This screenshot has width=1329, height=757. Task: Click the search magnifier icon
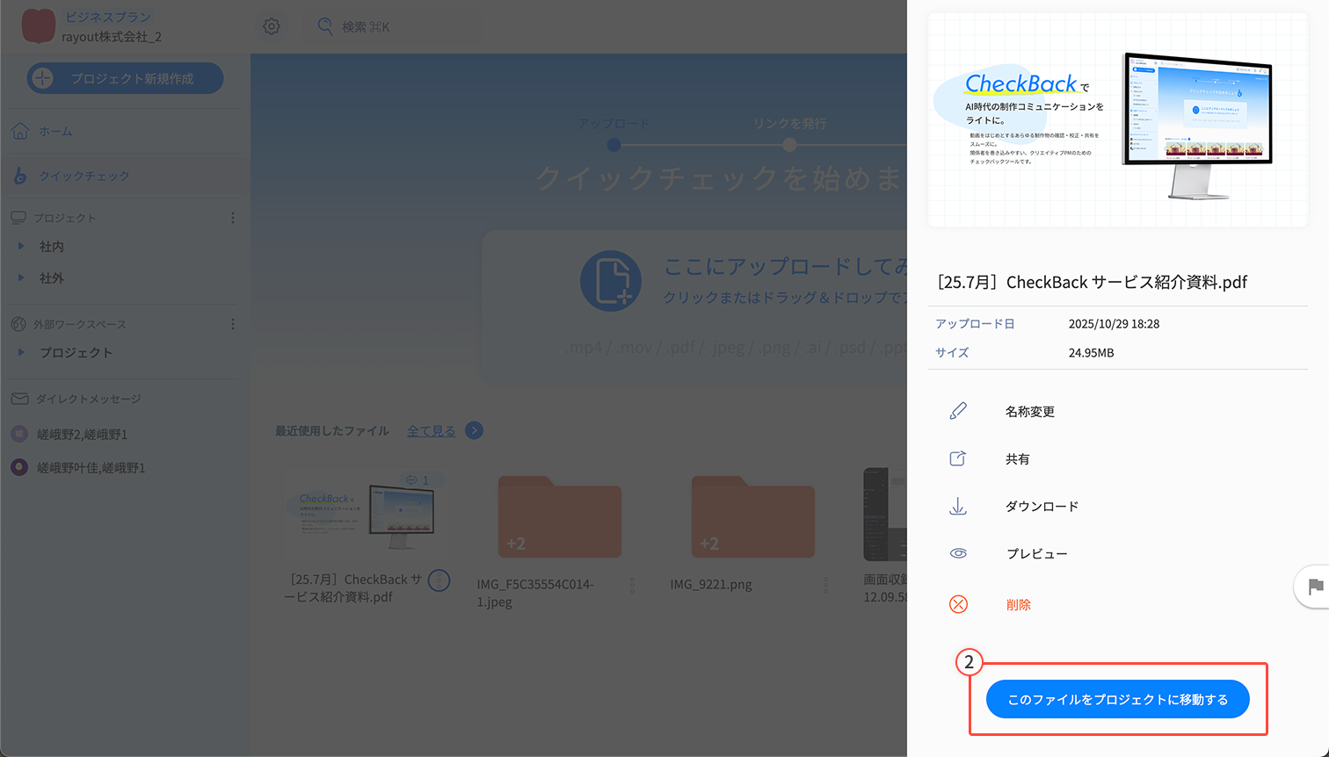pos(325,25)
